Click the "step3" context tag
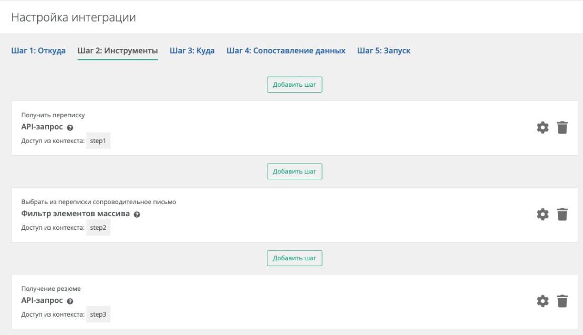Image resolution: width=583 pixels, height=335 pixels. coord(98,314)
